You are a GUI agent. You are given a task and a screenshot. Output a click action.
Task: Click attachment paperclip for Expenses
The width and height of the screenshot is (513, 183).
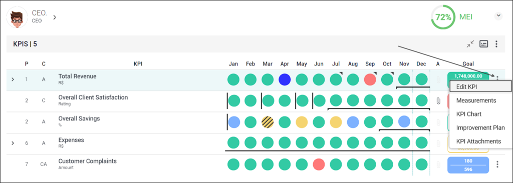(x=438, y=143)
